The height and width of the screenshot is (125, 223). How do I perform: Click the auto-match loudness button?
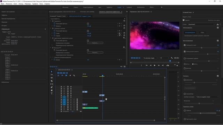pyautogui.click(x=190, y=33)
